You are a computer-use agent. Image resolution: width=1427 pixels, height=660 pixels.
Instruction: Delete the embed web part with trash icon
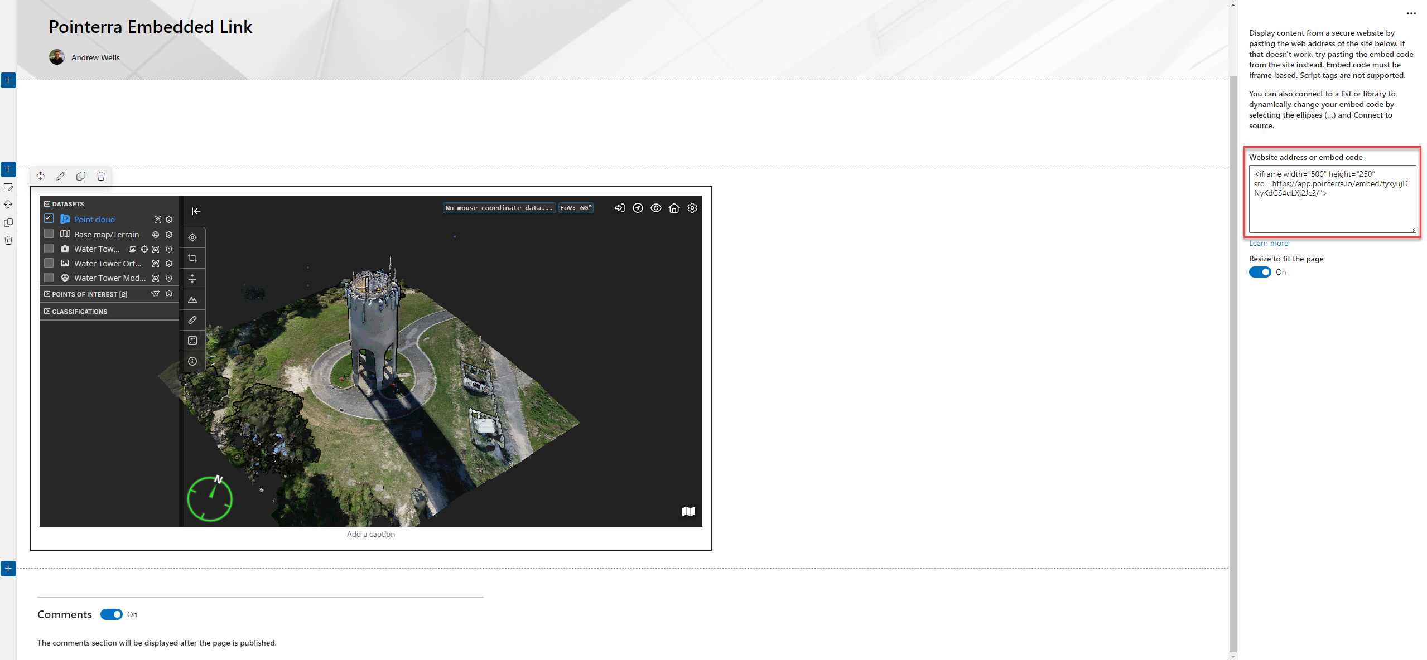click(x=101, y=176)
